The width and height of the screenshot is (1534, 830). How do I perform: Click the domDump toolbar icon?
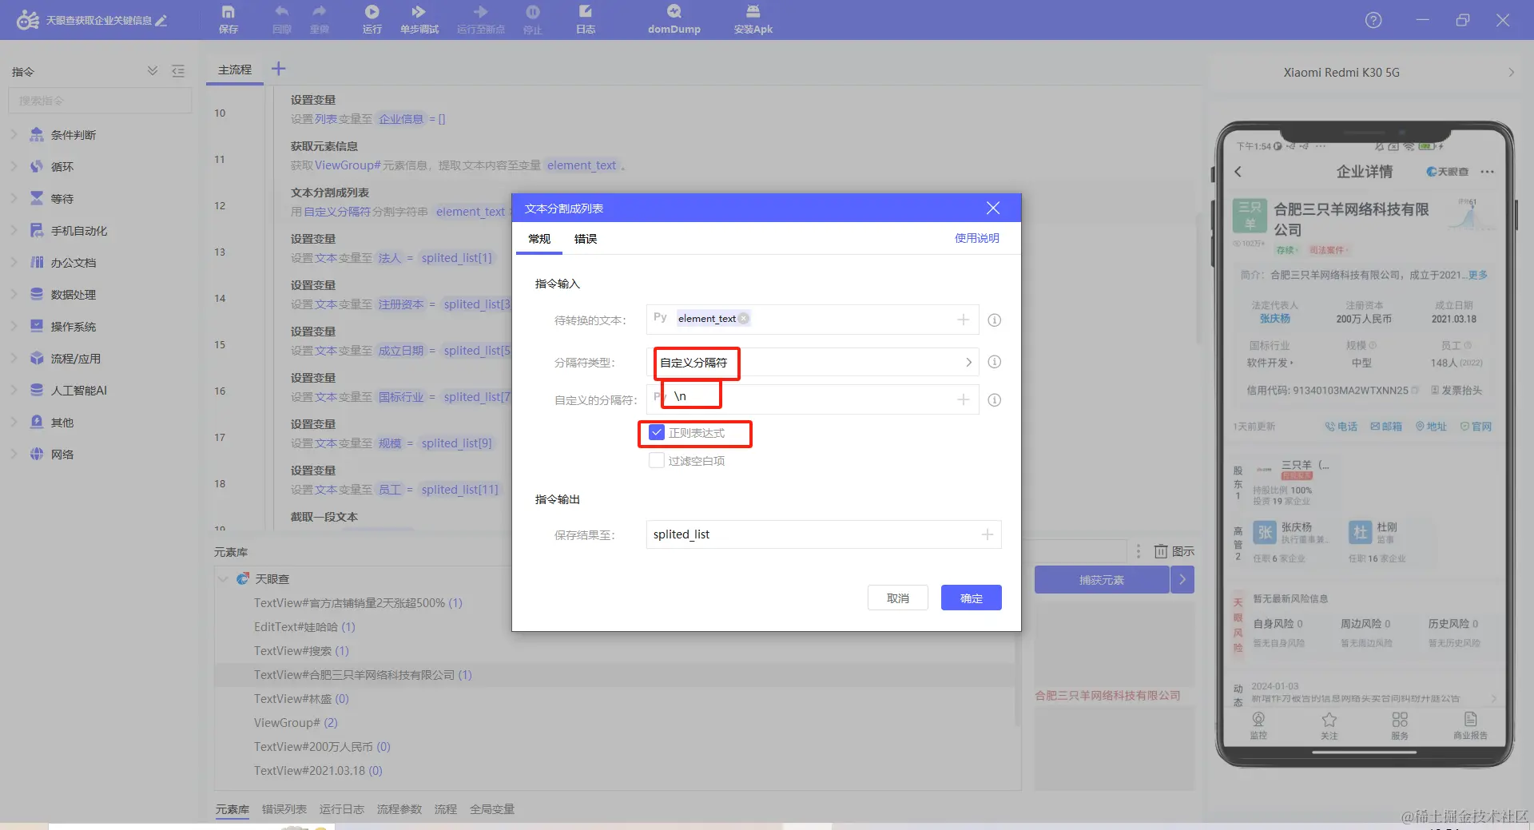(674, 19)
